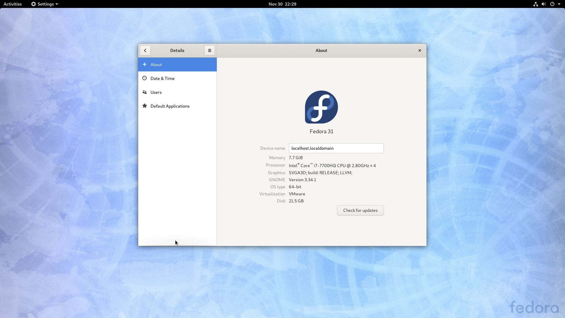Open the Settings application menu

[45, 4]
